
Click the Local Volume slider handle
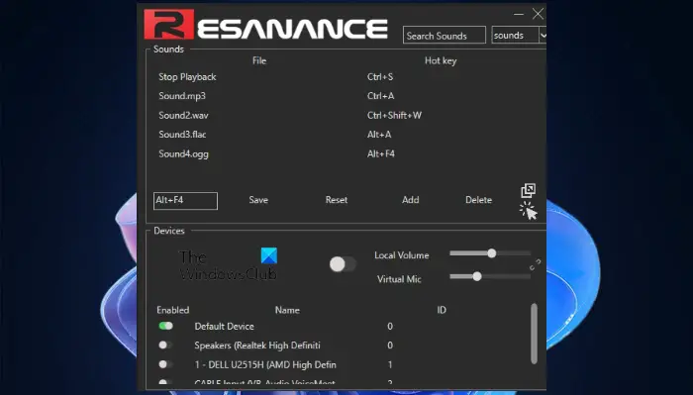[491, 253]
